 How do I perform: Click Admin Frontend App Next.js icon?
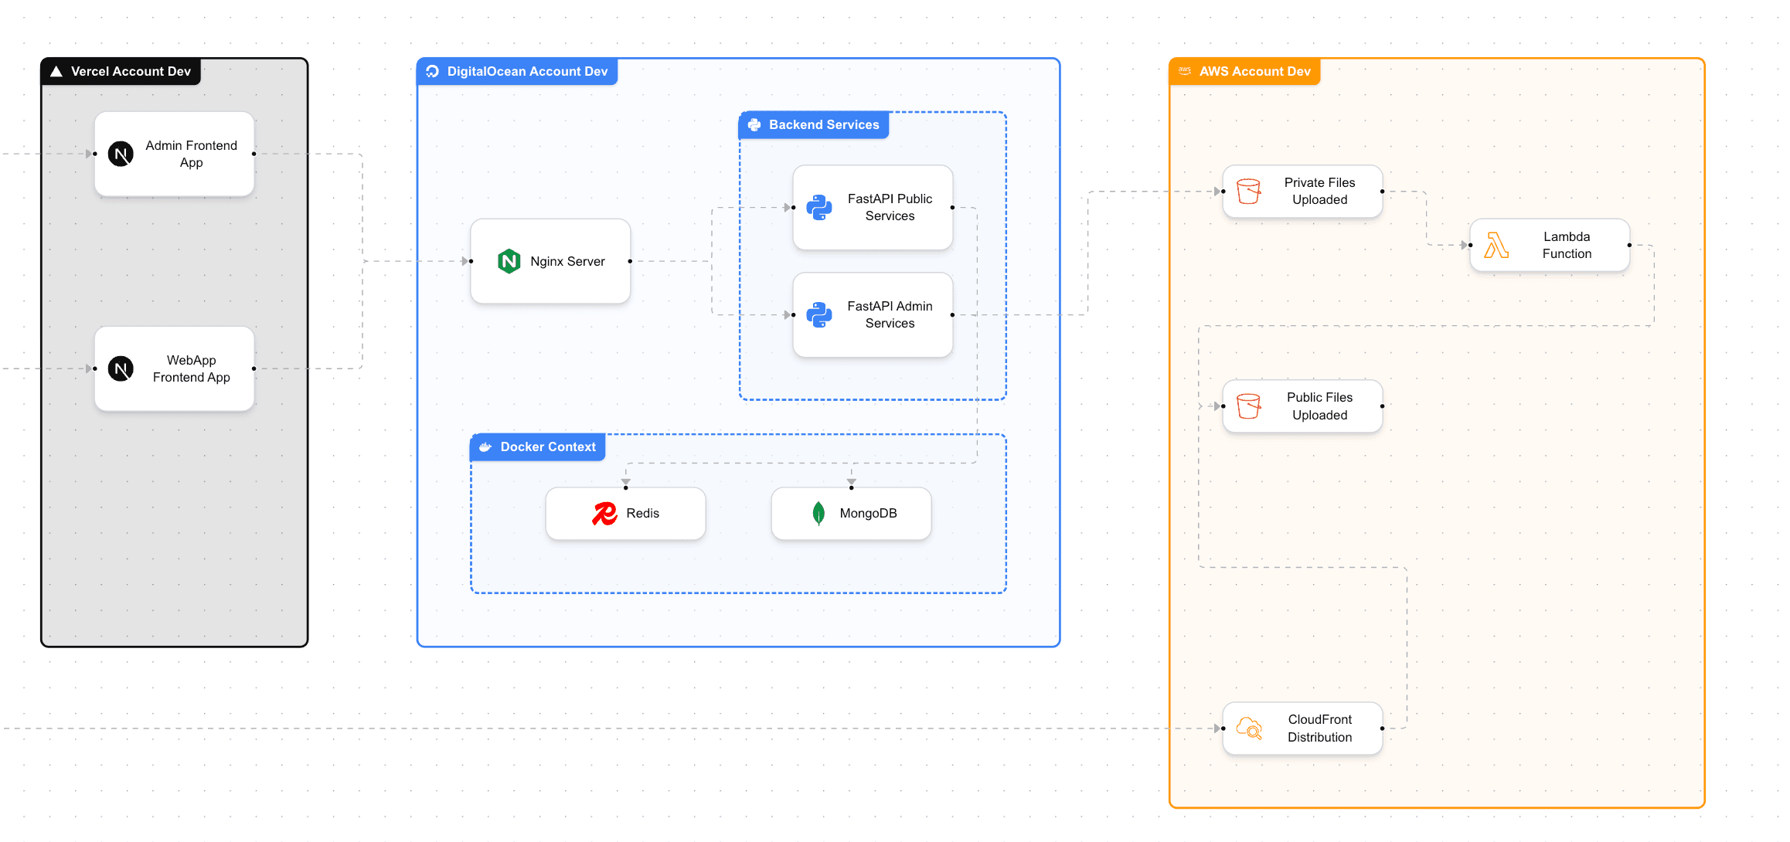(121, 154)
